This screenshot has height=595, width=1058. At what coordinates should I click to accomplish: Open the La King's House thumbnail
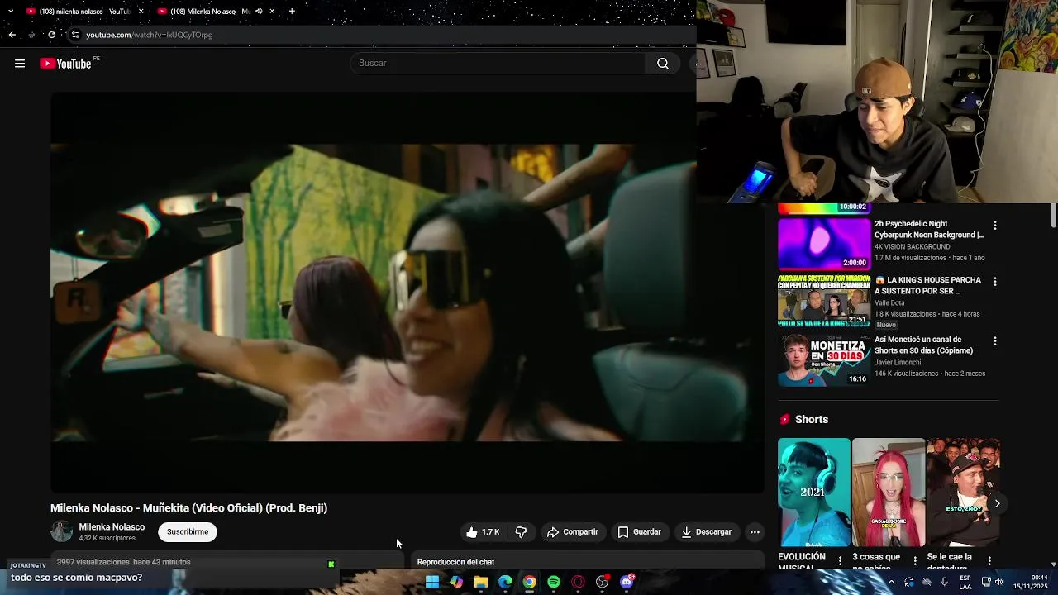pyautogui.click(x=824, y=301)
